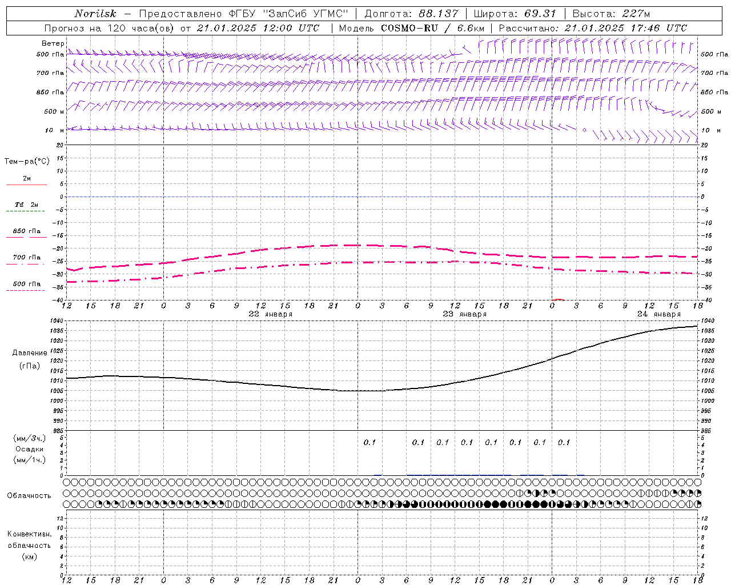Click the Td 2м legend label
The image size is (731, 585).
26,205
